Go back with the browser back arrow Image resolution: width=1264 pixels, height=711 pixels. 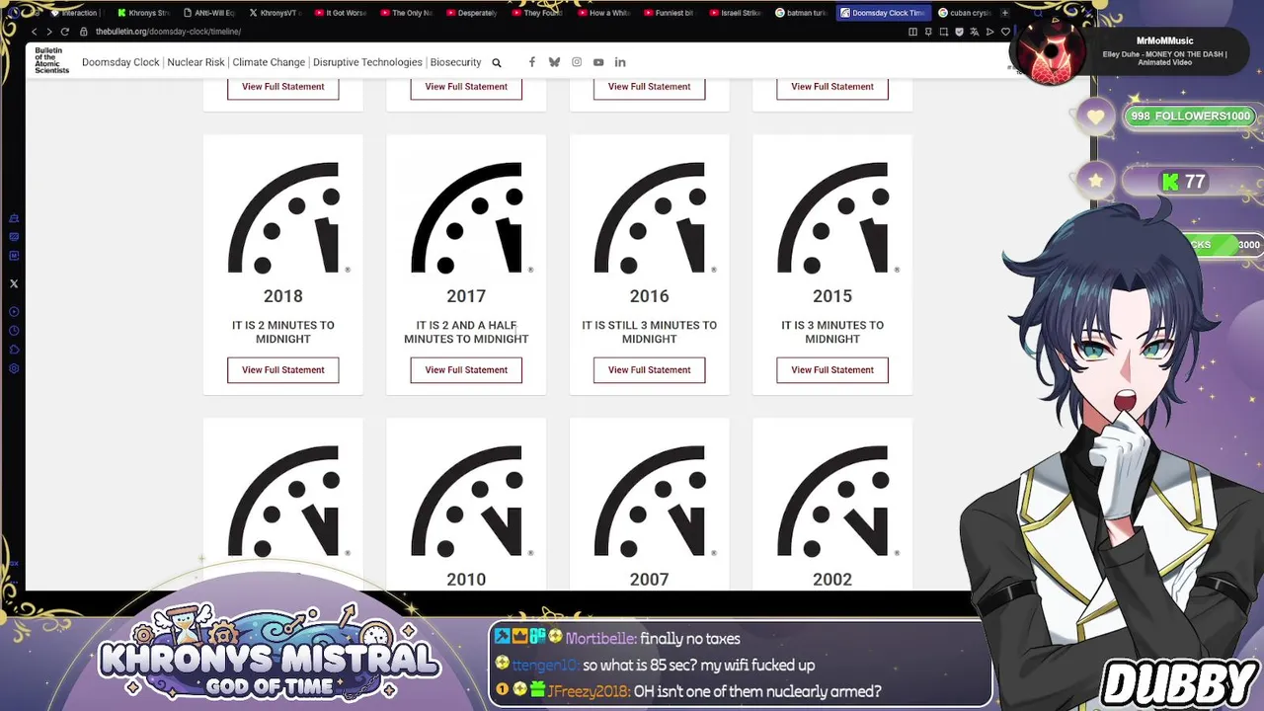[35, 32]
